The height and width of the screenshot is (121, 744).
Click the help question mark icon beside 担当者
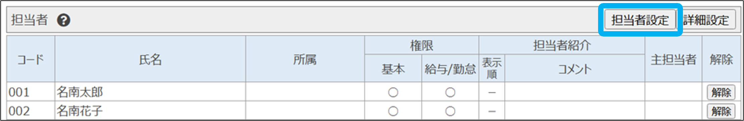(x=63, y=20)
